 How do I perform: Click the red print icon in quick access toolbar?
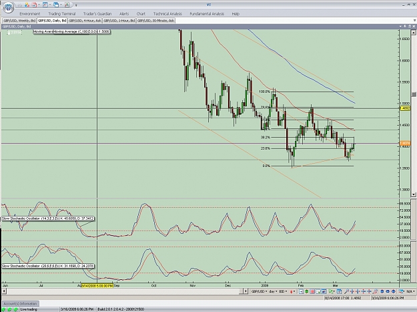click(34, 5)
